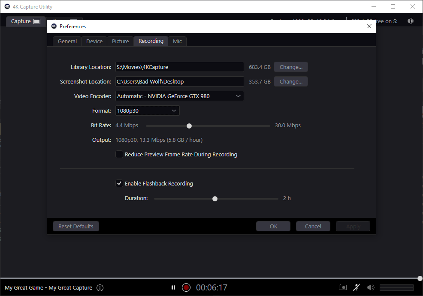Click the Flashback Duration slider handle

point(215,199)
